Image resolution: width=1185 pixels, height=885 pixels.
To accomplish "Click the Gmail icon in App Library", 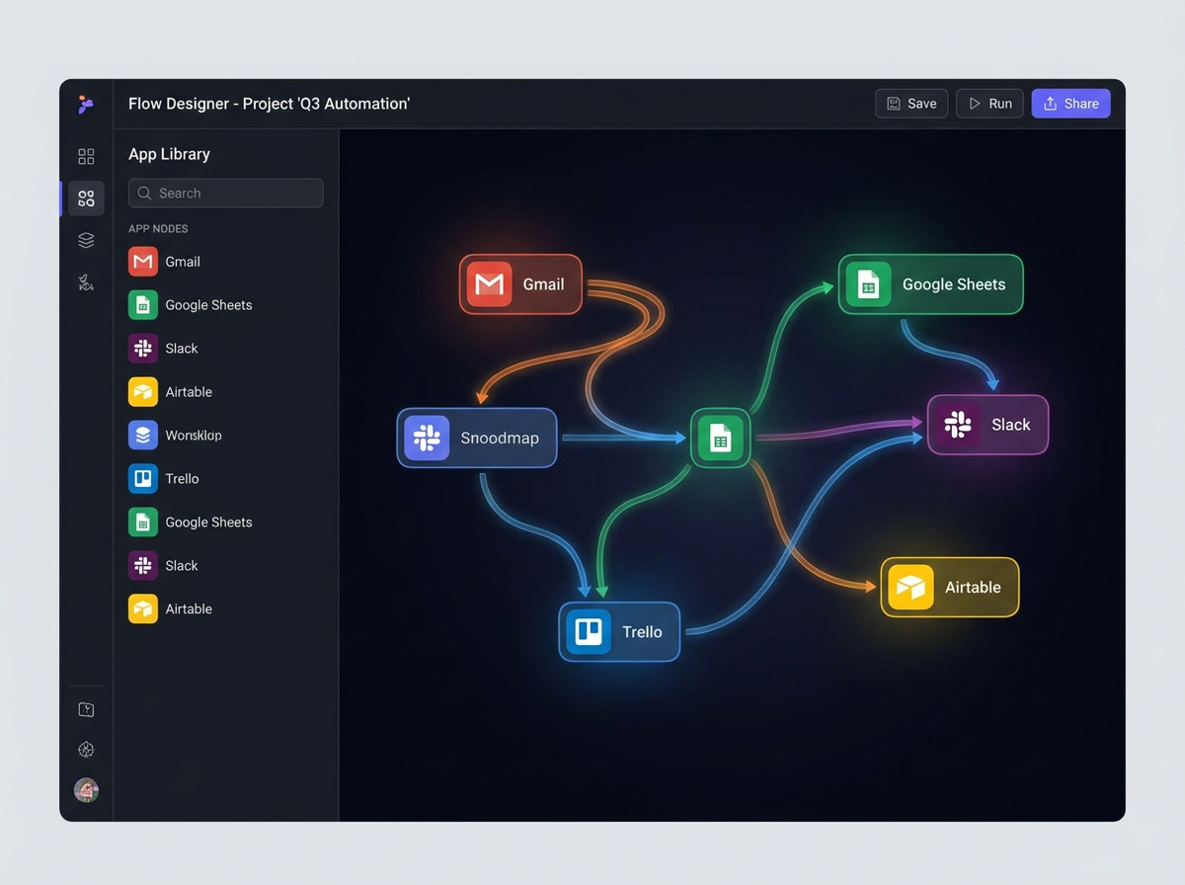I will click(x=143, y=262).
